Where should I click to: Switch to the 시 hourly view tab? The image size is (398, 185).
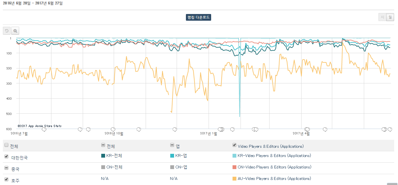click(382, 17)
